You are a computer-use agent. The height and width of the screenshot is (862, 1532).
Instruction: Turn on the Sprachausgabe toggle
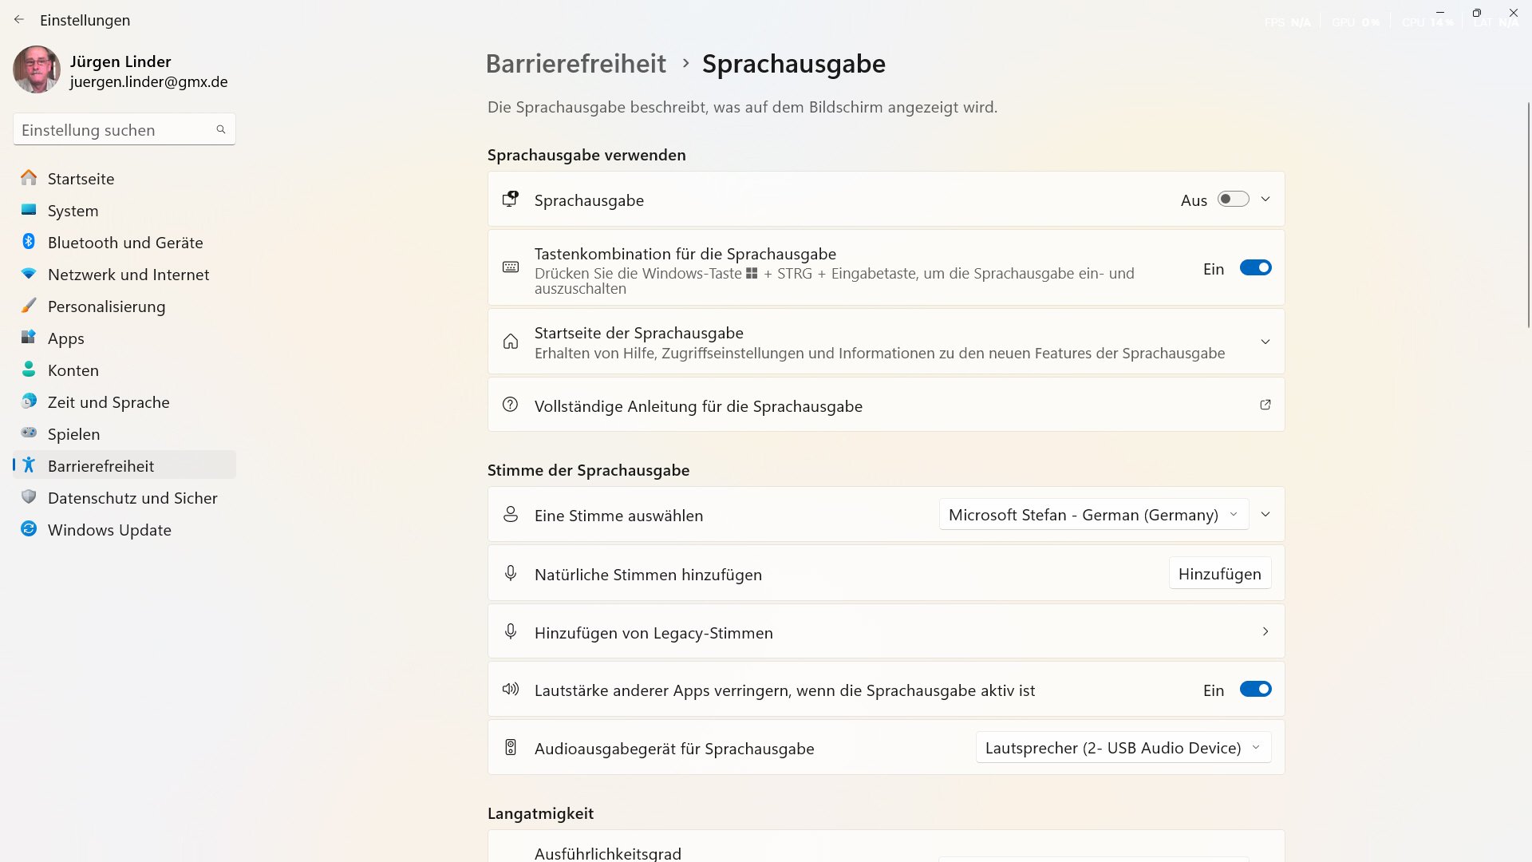point(1233,200)
